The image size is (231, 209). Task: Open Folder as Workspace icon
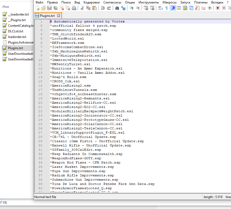click(203, 8)
